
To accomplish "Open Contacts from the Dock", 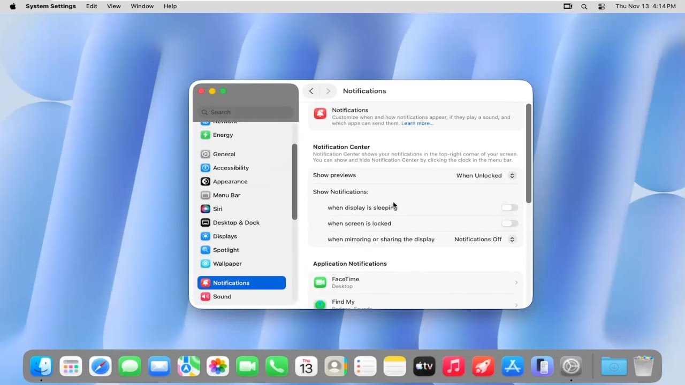I will (x=336, y=366).
